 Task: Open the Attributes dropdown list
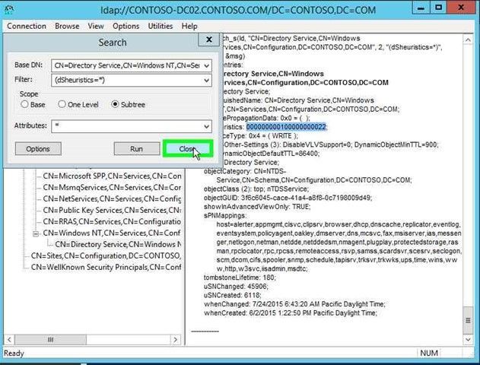(x=207, y=126)
